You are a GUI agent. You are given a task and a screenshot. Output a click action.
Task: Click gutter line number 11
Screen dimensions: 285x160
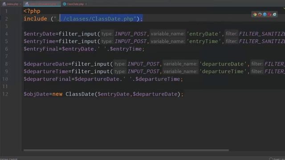[x=5, y=87]
